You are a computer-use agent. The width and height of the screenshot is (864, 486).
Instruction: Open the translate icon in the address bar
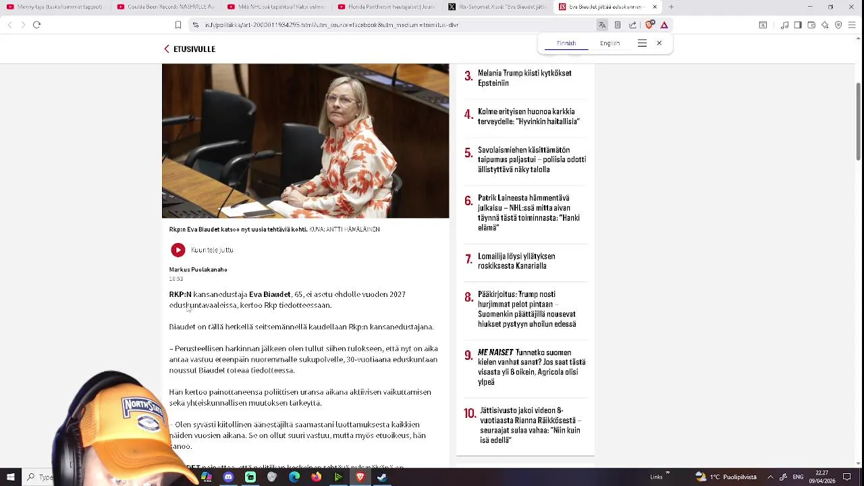pyautogui.click(x=602, y=25)
